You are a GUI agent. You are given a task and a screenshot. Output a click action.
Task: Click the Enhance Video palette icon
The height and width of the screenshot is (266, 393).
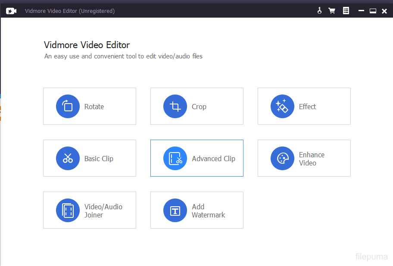pos(282,158)
